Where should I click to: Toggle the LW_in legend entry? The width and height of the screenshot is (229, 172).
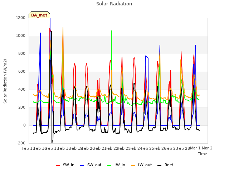tap(116, 165)
